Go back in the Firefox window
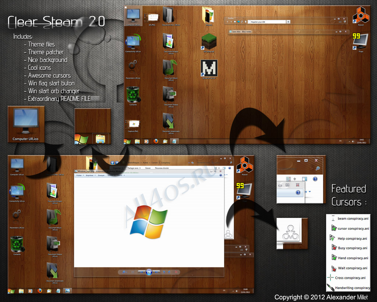 point(228,22)
